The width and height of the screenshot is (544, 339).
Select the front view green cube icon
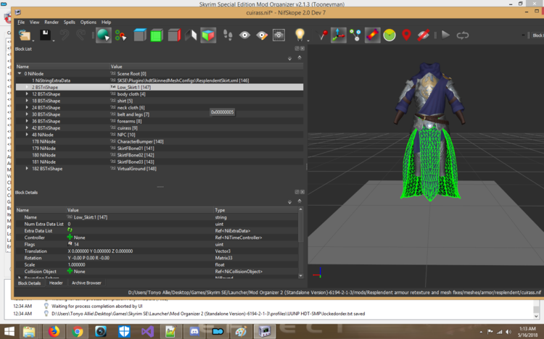click(x=157, y=35)
